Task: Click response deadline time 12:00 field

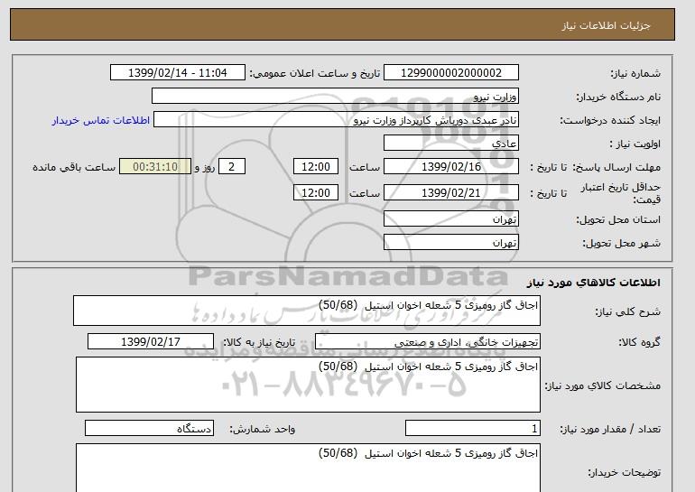Action: 316,167
